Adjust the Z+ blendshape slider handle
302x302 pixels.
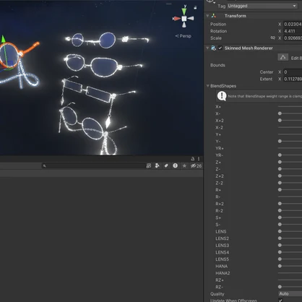click(280, 162)
